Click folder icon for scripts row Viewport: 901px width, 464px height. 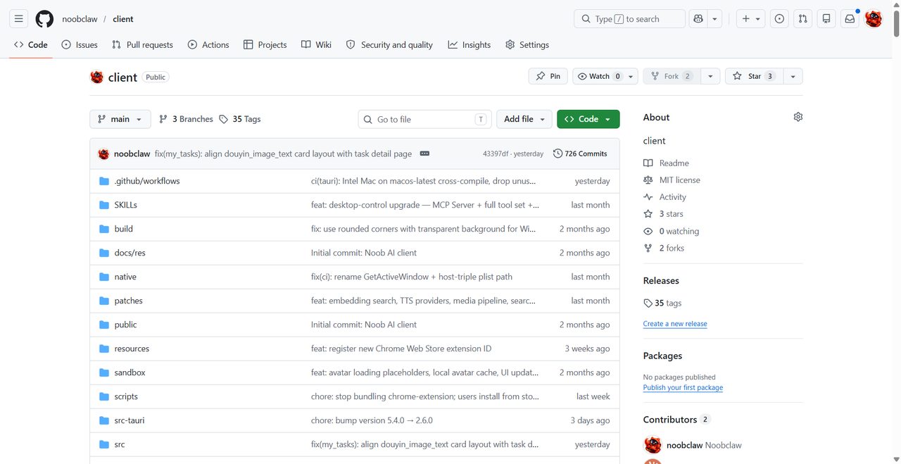tap(104, 396)
